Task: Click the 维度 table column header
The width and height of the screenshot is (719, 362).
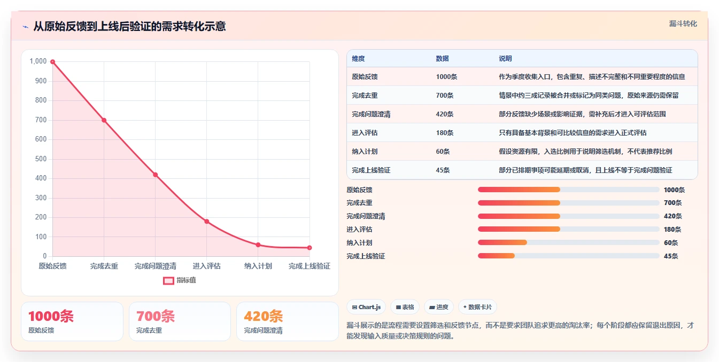Action: pos(358,58)
